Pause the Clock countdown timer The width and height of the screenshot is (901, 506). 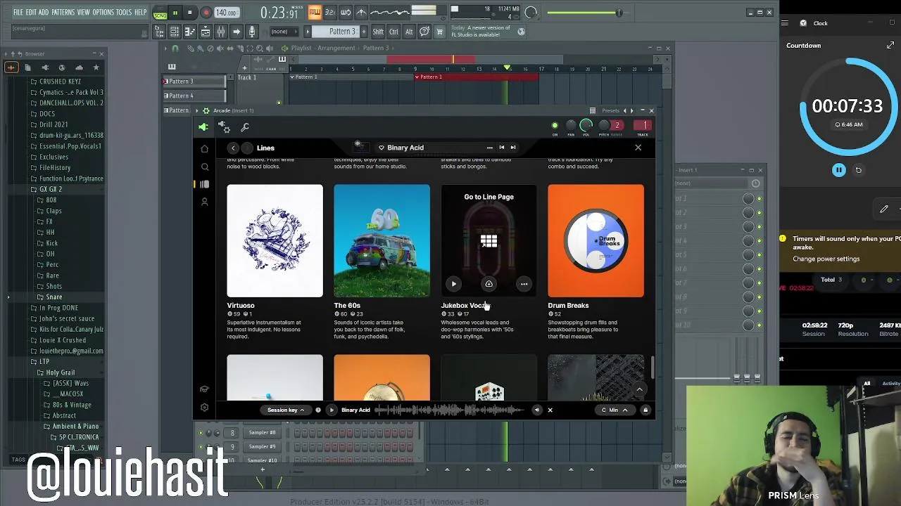838,170
